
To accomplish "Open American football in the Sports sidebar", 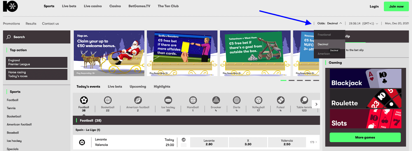I will [x=19, y=125].
